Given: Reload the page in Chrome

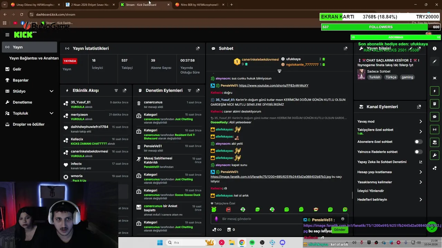Looking at the screenshot, I should tap(21, 14).
